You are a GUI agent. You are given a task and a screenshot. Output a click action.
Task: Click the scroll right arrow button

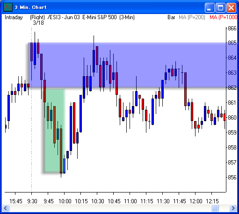[233, 208]
